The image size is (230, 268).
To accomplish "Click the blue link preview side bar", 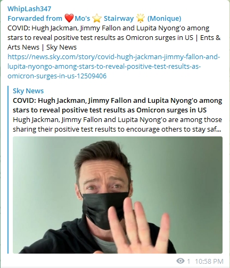I will click(8, 169).
